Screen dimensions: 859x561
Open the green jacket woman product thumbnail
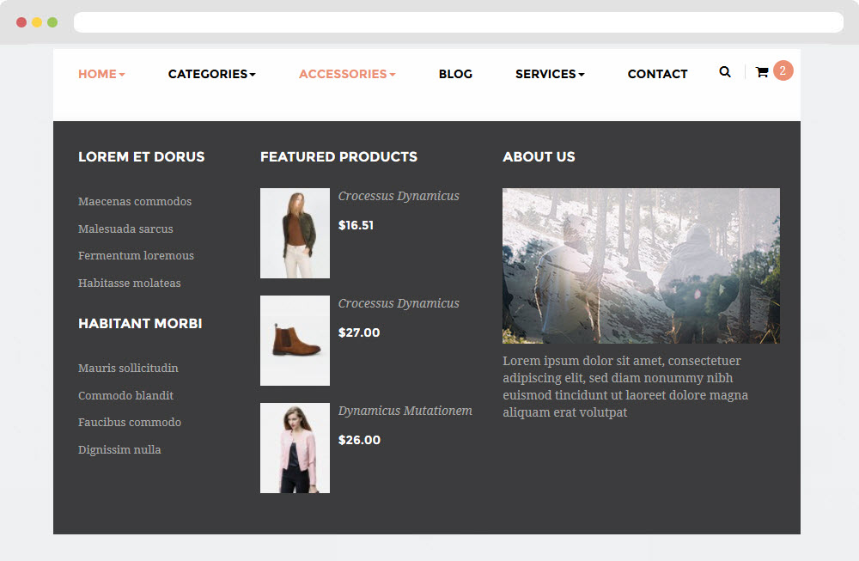tap(295, 234)
